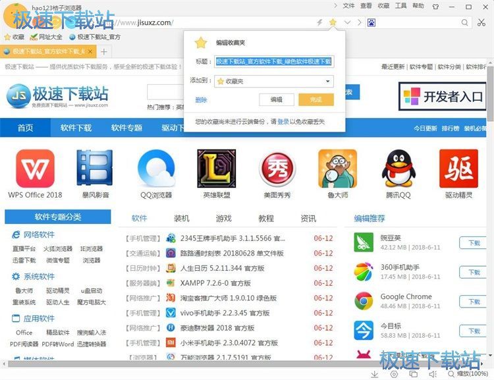
Task: Click the QQ浏览器 icon
Action: tap(156, 168)
